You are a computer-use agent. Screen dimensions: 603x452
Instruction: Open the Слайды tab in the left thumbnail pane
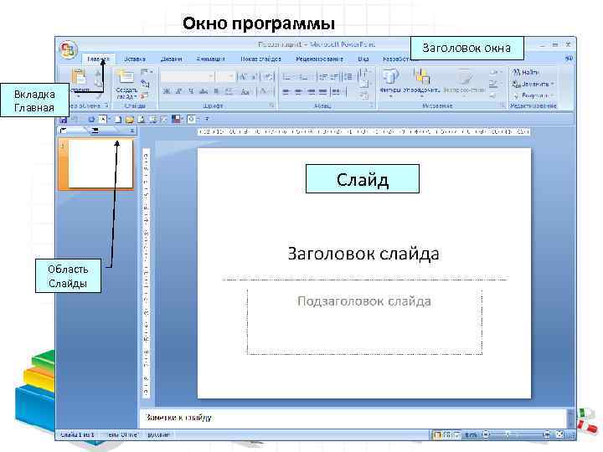pyautogui.click(x=73, y=131)
